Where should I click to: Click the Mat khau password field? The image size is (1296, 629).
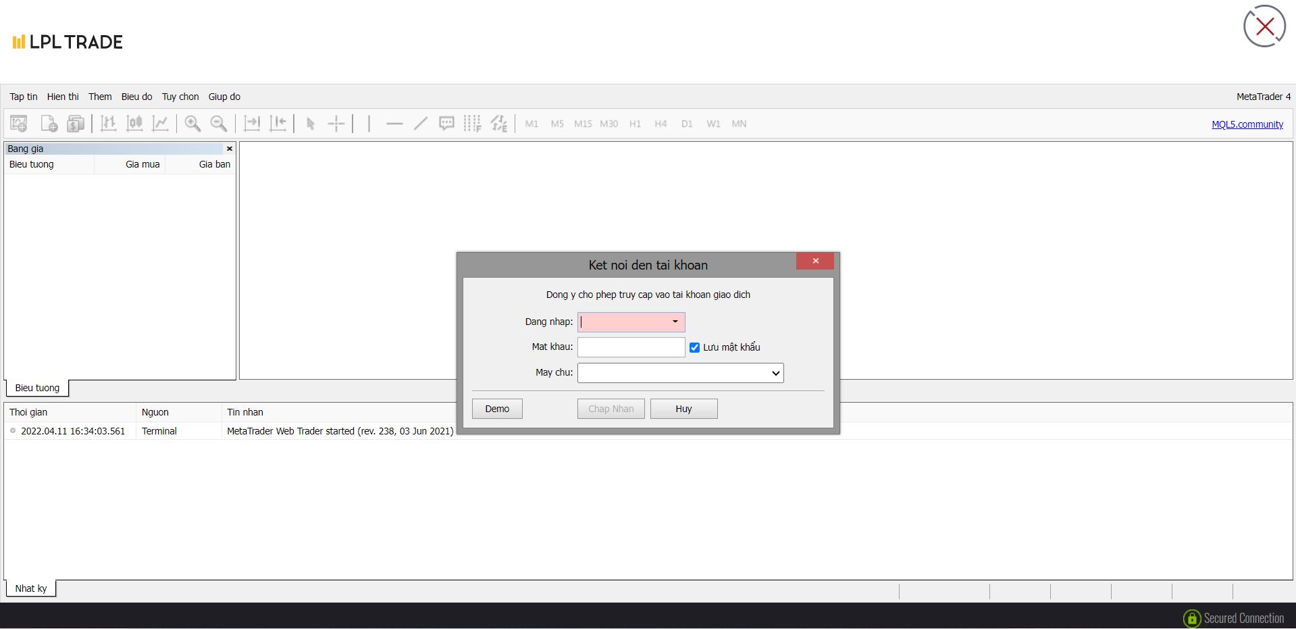(x=631, y=347)
